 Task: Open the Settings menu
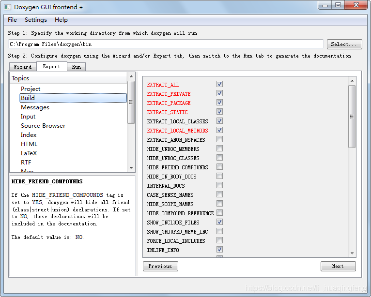(36, 20)
